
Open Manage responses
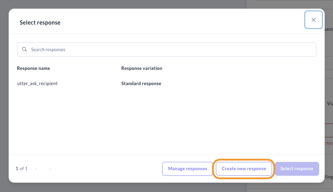point(187,169)
